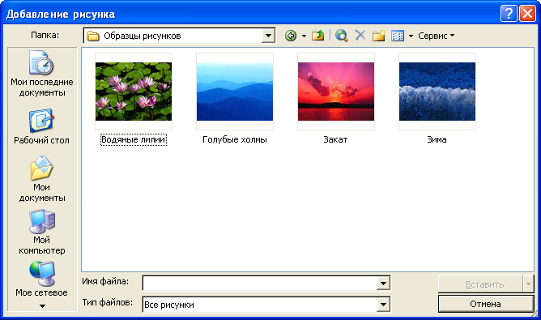This screenshot has width=541, height=320.
Task: Go up one folder level
Action: pyautogui.click(x=317, y=36)
